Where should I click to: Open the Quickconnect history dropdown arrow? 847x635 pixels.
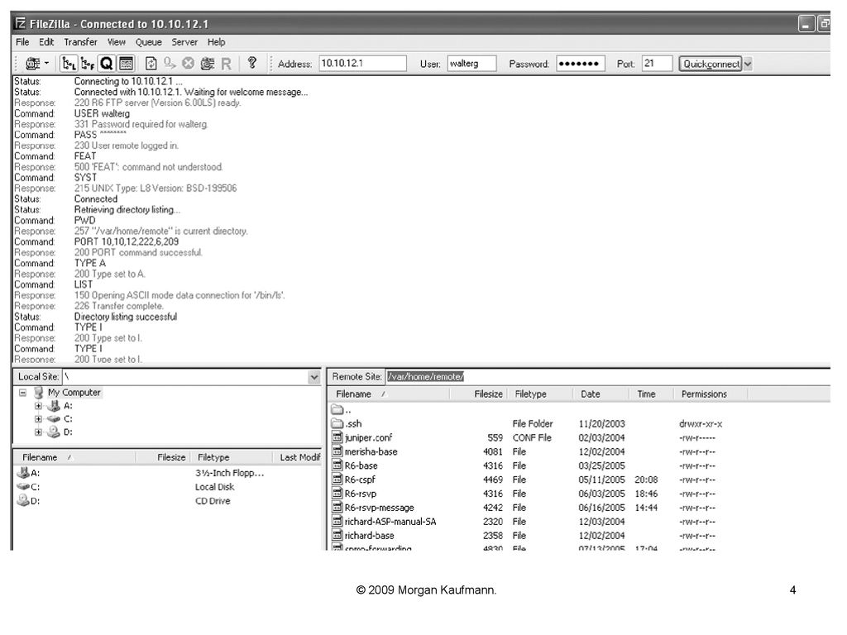click(748, 64)
